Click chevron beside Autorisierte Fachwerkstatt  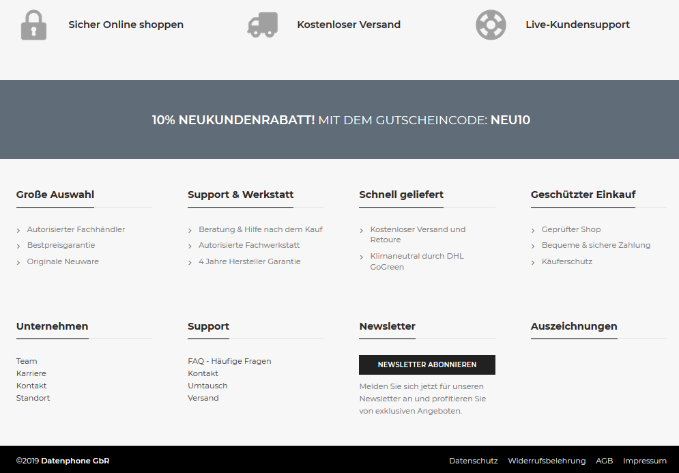(190, 246)
